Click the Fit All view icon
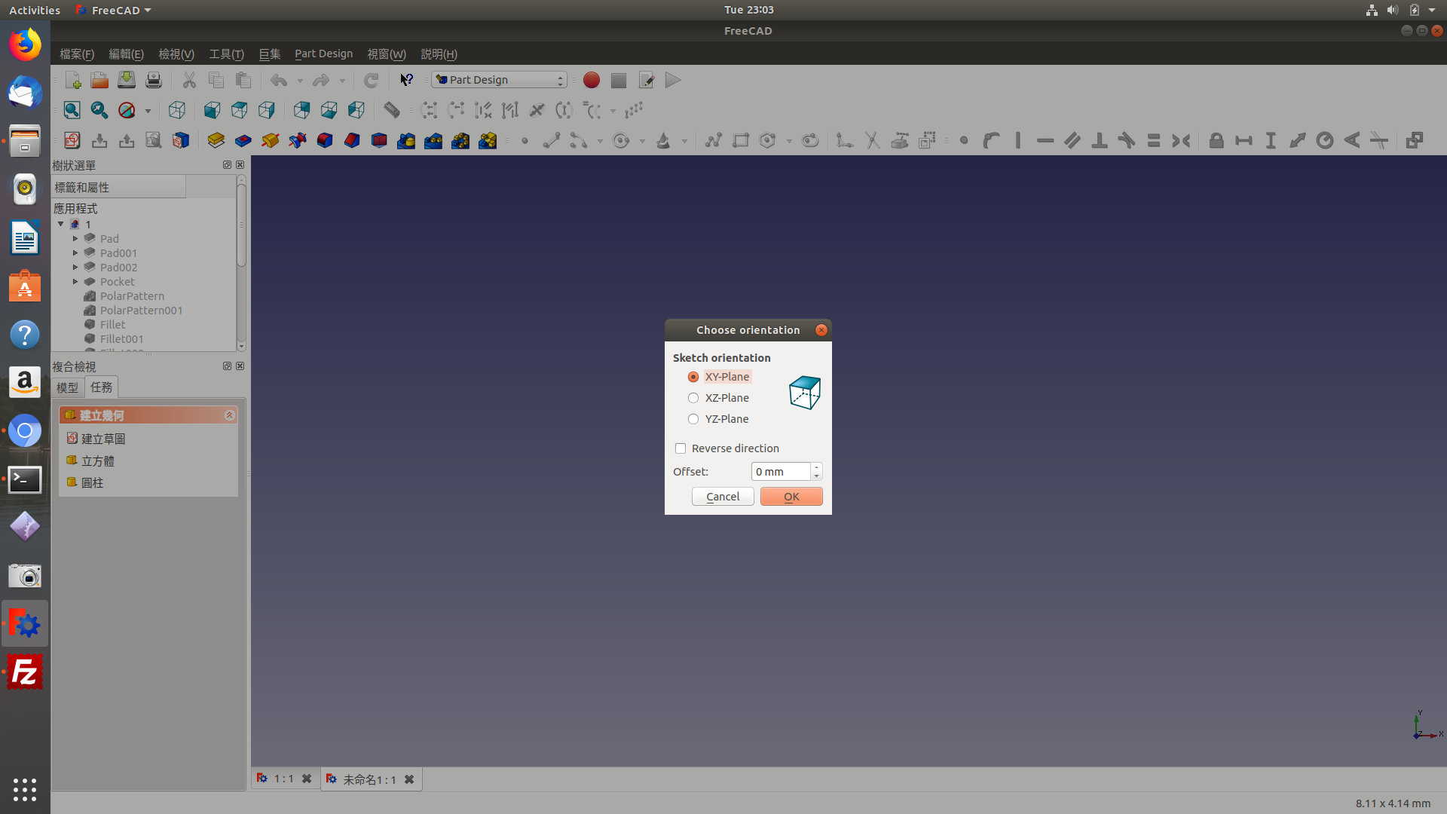Viewport: 1447px width, 814px height. (72, 110)
